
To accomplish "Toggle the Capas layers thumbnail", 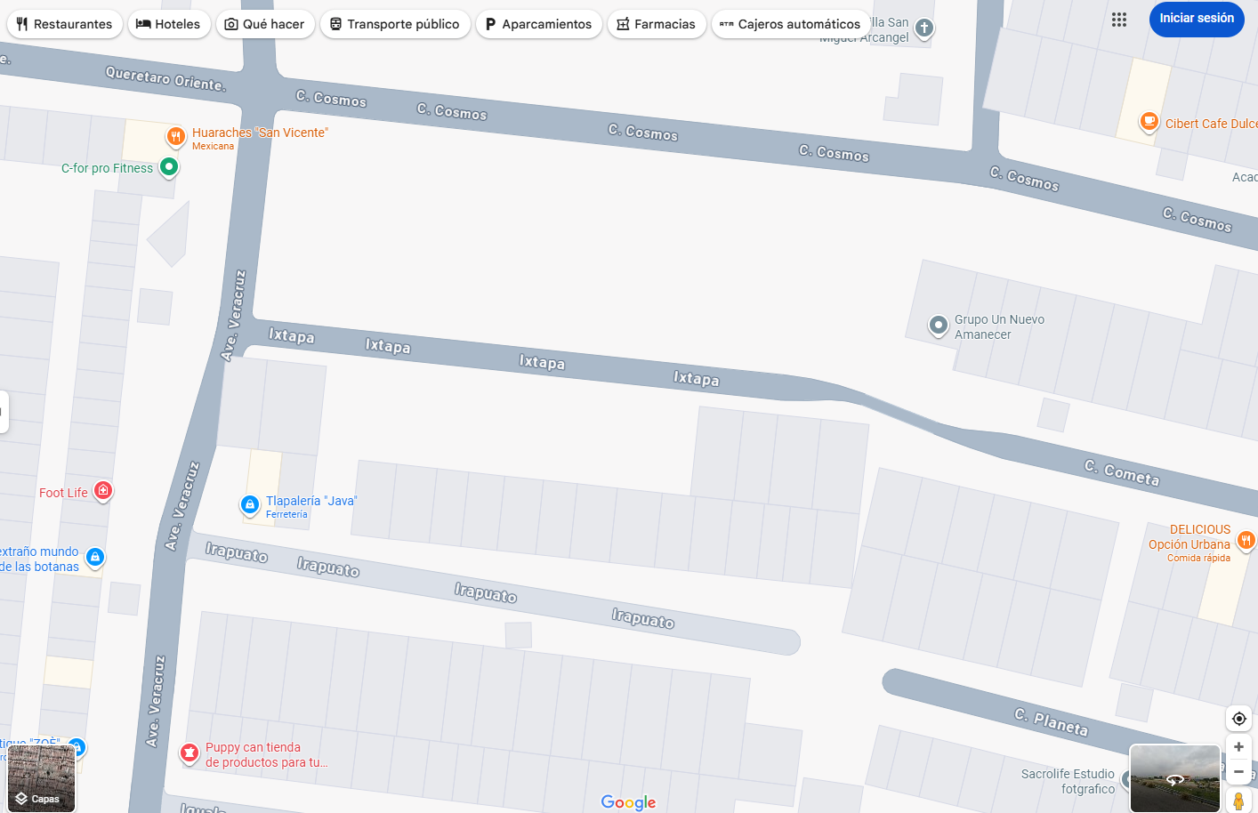I will [x=41, y=779].
